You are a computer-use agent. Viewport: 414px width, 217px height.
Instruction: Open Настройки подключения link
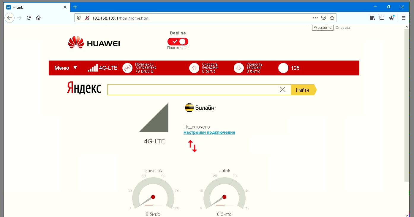click(x=209, y=133)
